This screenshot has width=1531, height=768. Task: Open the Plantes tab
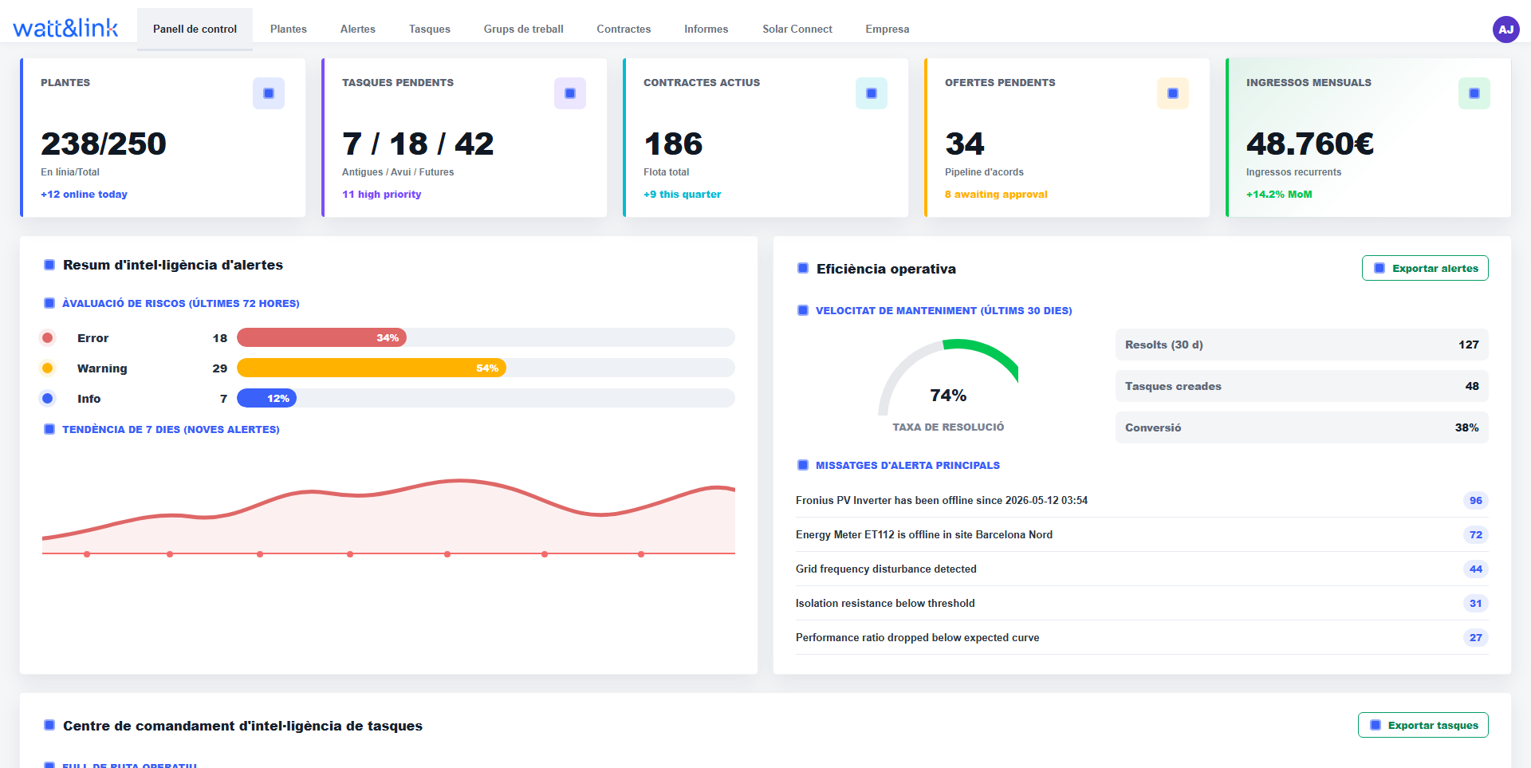(x=289, y=29)
